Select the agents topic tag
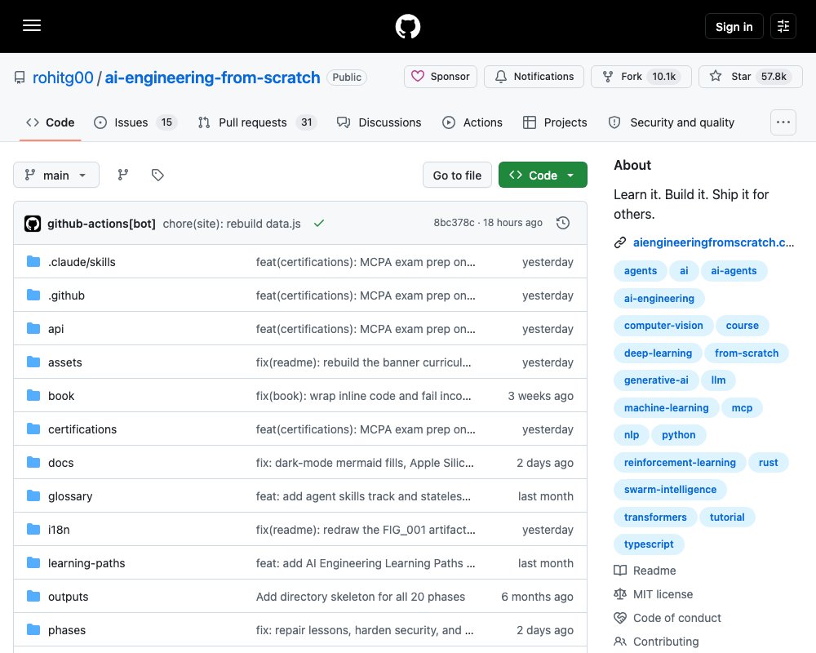816x653 pixels. (x=640, y=271)
